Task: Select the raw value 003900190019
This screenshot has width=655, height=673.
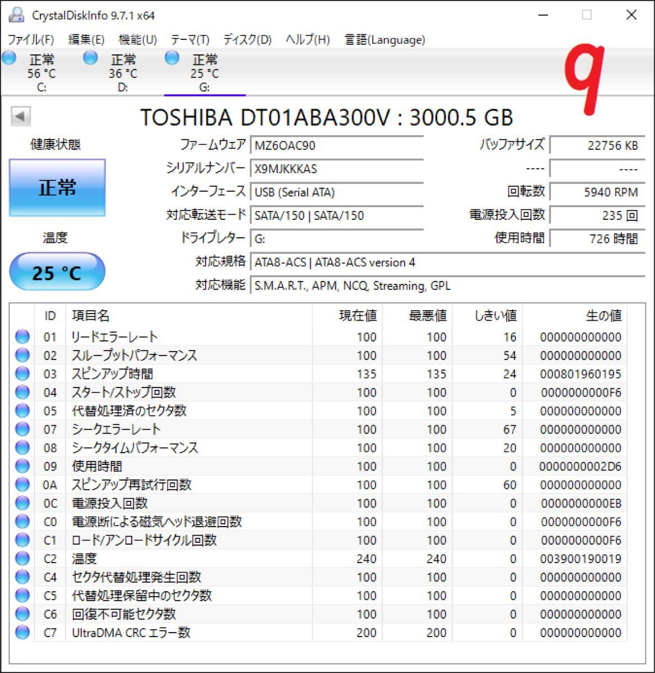Action: click(x=580, y=559)
